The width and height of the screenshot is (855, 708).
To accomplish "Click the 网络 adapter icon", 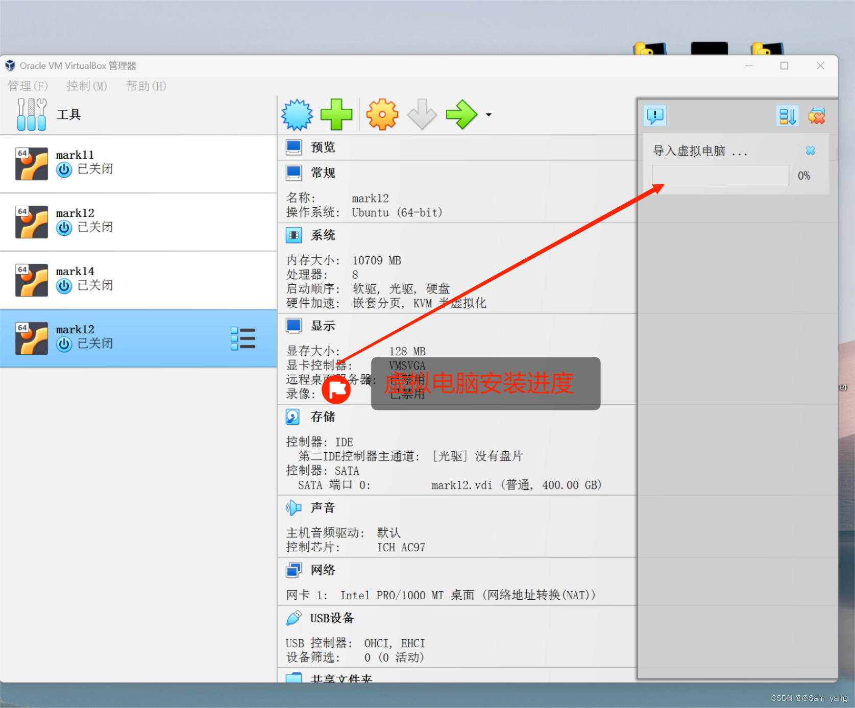I will coord(294,570).
